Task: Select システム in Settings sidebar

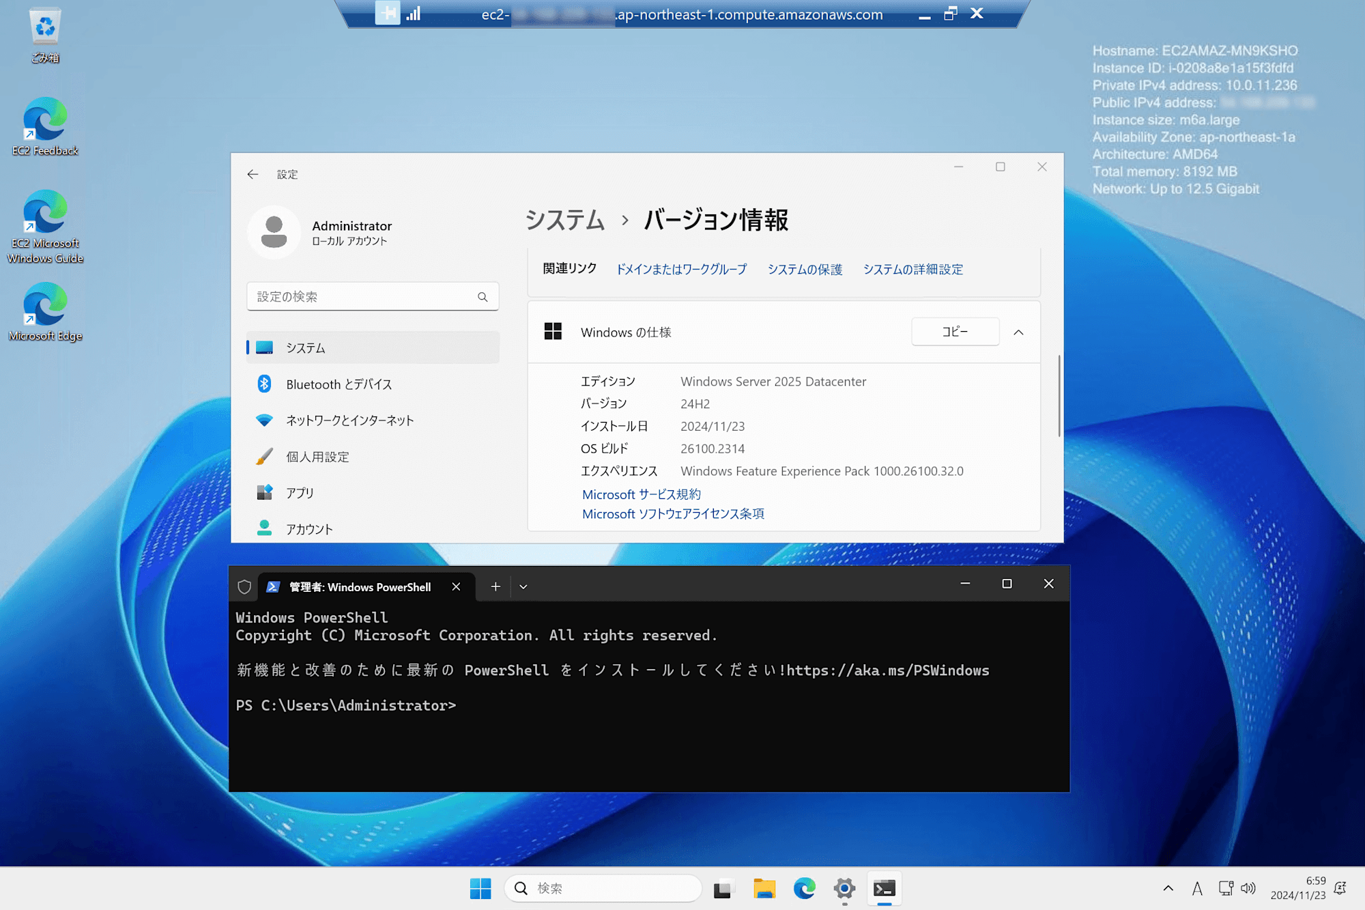Action: tap(373, 347)
